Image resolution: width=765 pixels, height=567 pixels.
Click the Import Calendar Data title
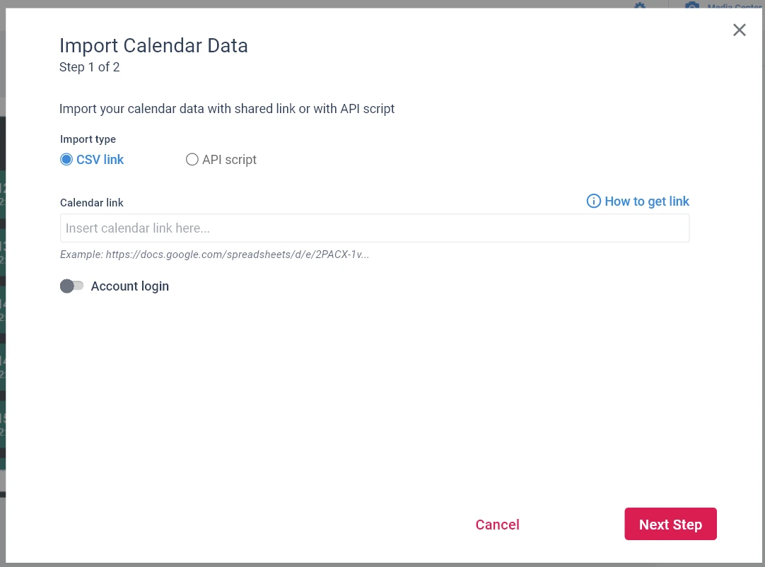153,45
